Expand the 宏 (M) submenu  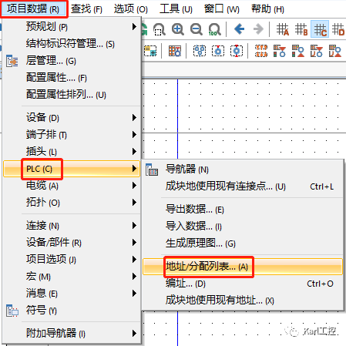(x=72, y=276)
